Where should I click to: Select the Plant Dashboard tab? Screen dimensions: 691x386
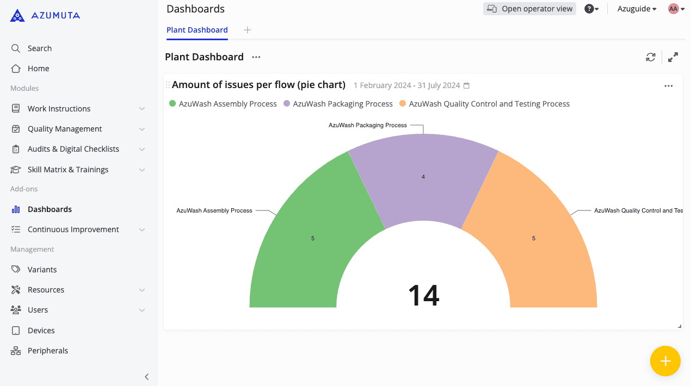pos(197,30)
